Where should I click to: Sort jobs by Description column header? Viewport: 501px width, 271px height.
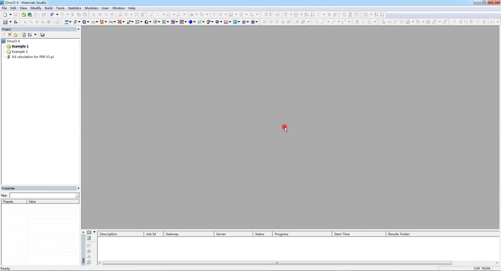point(121,234)
